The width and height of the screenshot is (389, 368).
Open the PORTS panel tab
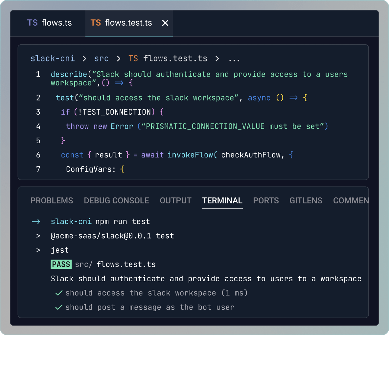(266, 200)
